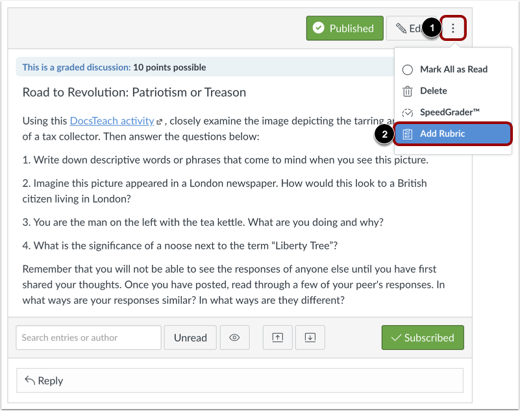Toggle the eye visibility icon
The width and height of the screenshot is (520, 411).
click(234, 338)
